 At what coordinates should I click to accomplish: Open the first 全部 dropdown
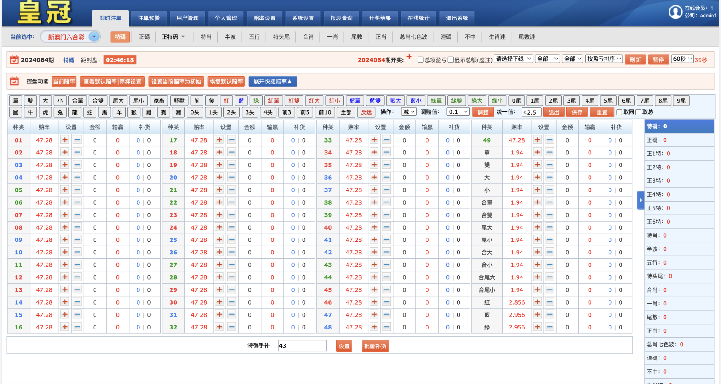click(547, 59)
